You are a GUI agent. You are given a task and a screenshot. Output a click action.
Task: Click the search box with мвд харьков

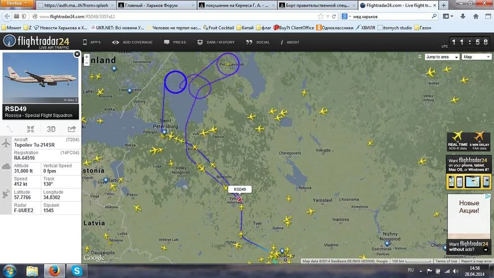click(x=391, y=16)
